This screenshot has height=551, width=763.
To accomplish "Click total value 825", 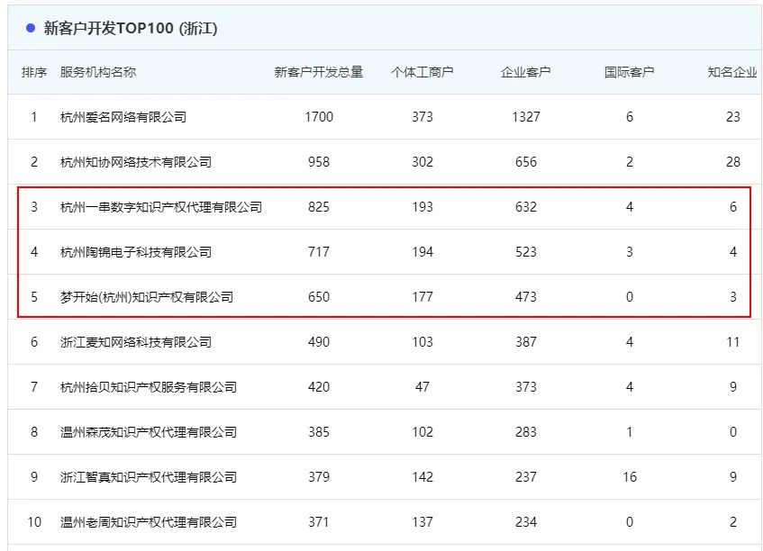I will 319,207.
